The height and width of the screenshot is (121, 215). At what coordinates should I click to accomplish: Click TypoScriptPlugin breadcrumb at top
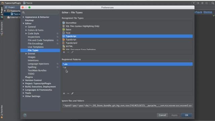point(11,3)
